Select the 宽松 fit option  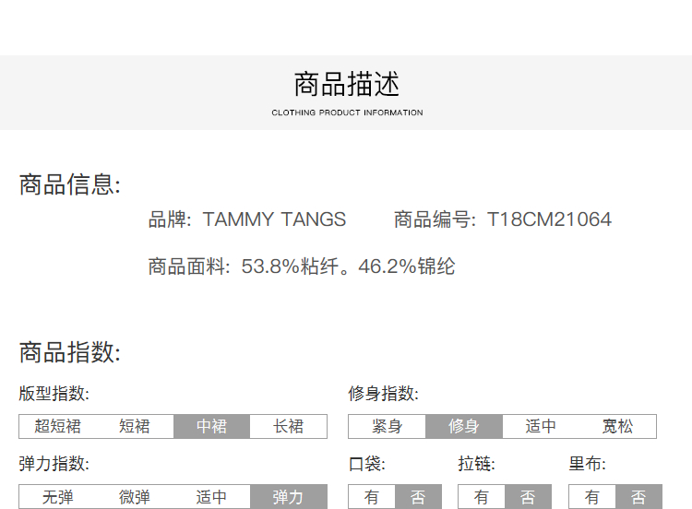point(617,426)
